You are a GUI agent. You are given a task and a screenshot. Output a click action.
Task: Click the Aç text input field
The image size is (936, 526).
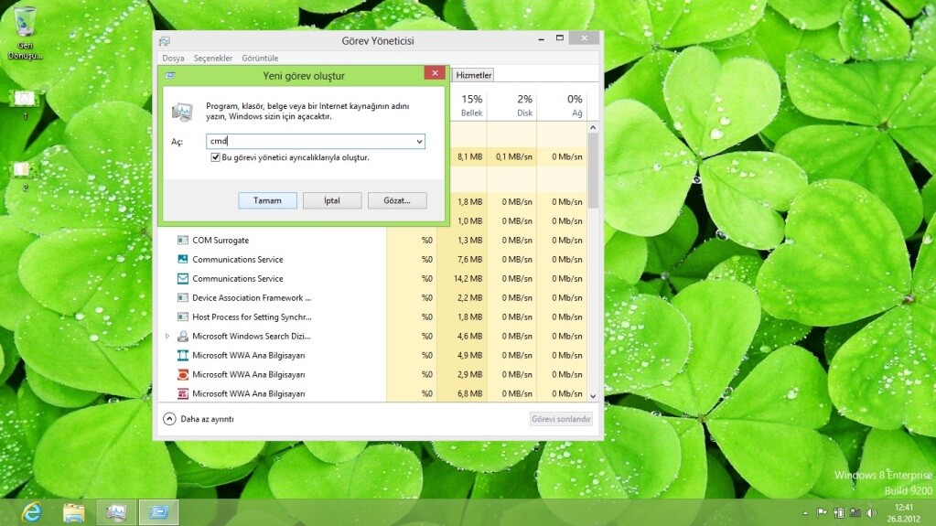309,142
